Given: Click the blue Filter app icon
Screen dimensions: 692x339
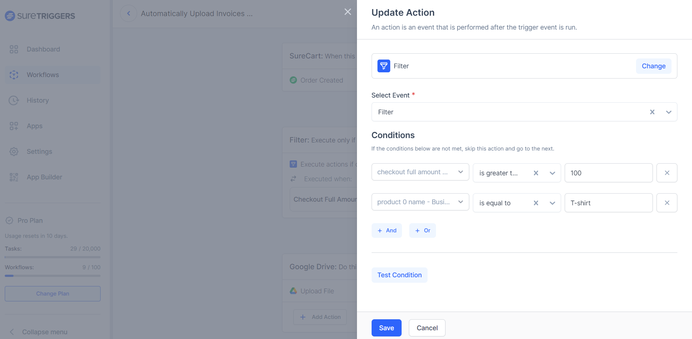Looking at the screenshot, I should (384, 66).
